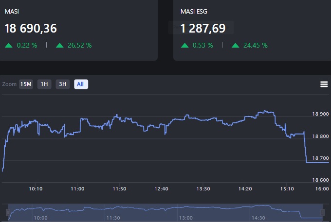
Task: Select the 1H zoom range
Action: [44, 84]
